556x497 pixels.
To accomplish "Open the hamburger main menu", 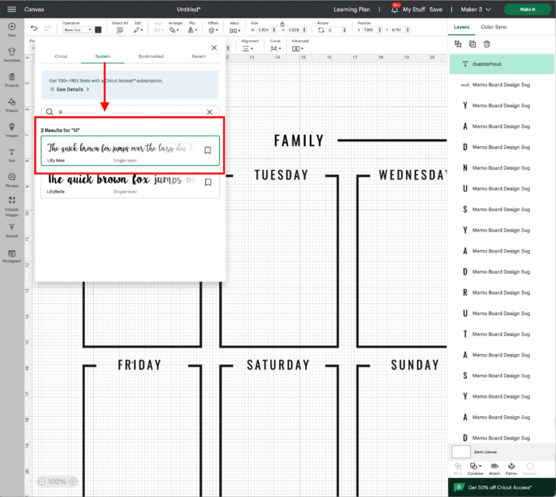I will pos(11,9).
